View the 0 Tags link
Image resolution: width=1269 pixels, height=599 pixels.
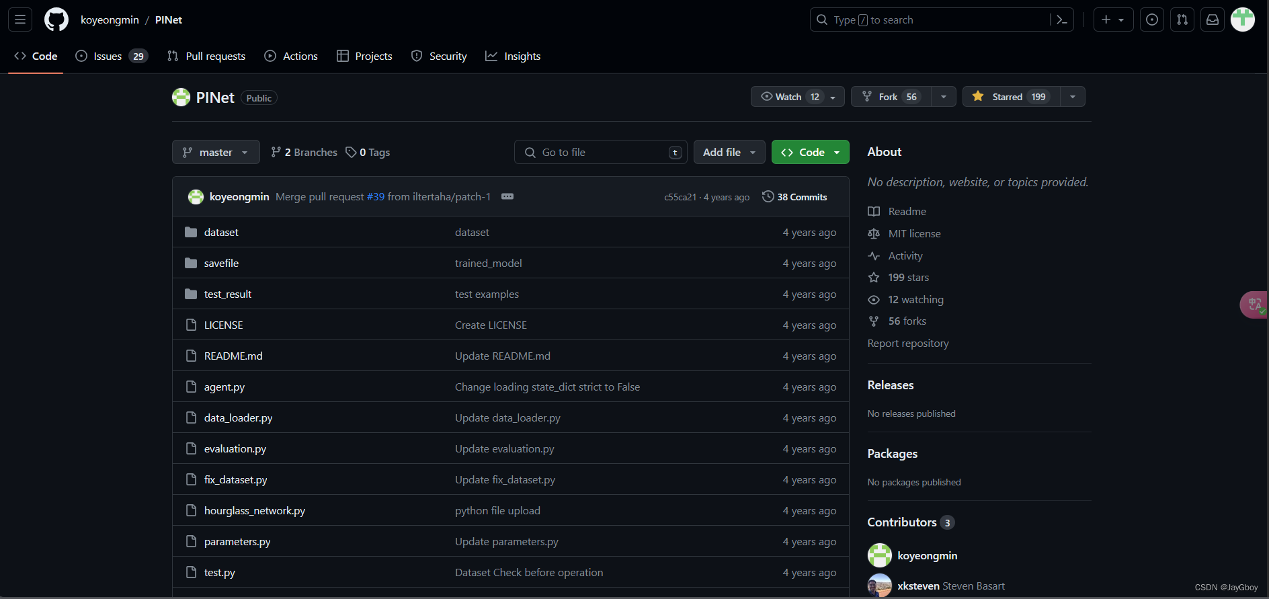[x=368, y=153]
